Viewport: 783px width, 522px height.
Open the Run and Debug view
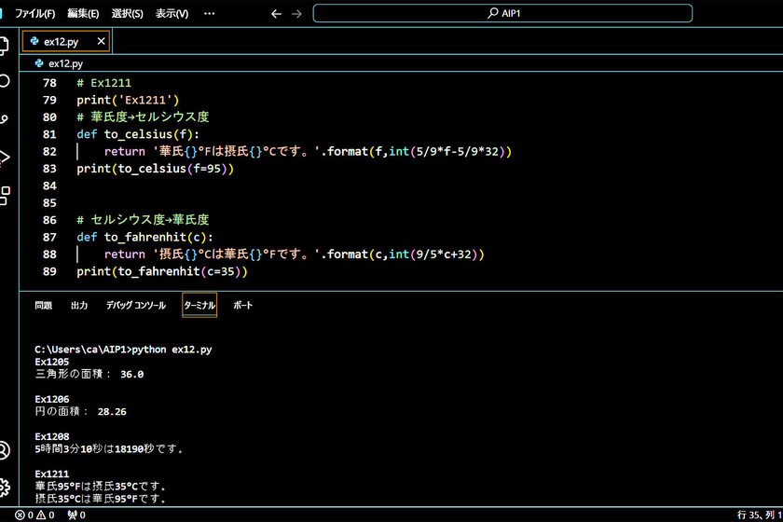pos(5,157)
